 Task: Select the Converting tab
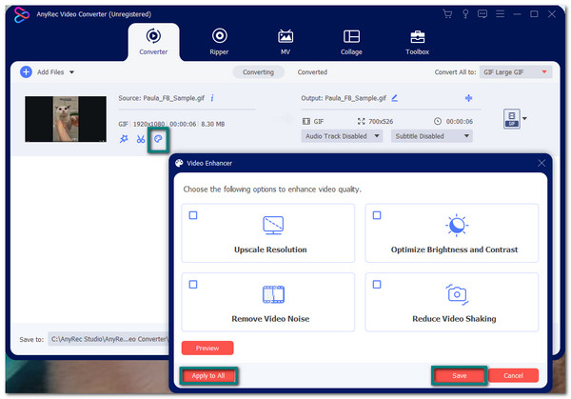(x=258, y=72)
